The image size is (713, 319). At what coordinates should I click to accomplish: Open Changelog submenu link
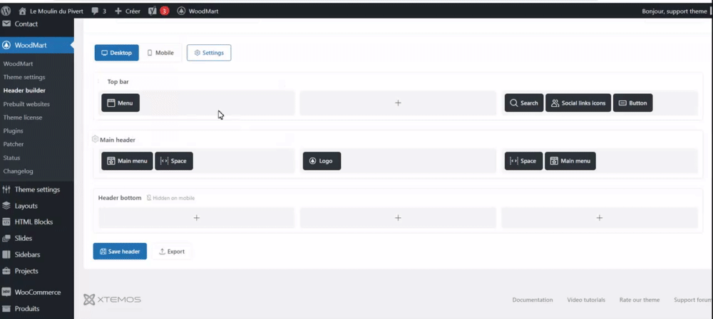(19, 172)
